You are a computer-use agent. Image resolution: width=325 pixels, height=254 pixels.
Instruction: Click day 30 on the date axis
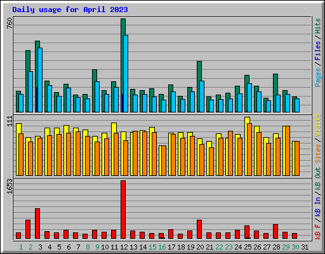pyautogui.click(x=295, y=247)
